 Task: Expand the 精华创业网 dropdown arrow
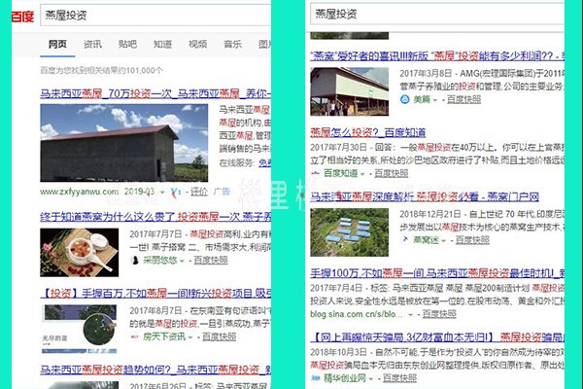pyautogui.click(x=371, y=378)
